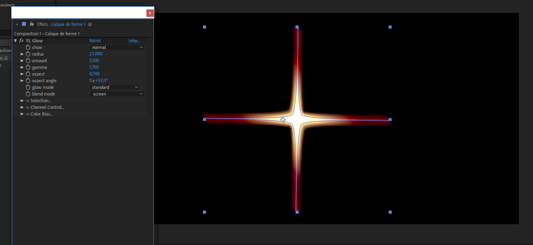Viewport: 533px width, 245px height.
Task: Close the Effets panel tab with x
Action: coord(17,24)
